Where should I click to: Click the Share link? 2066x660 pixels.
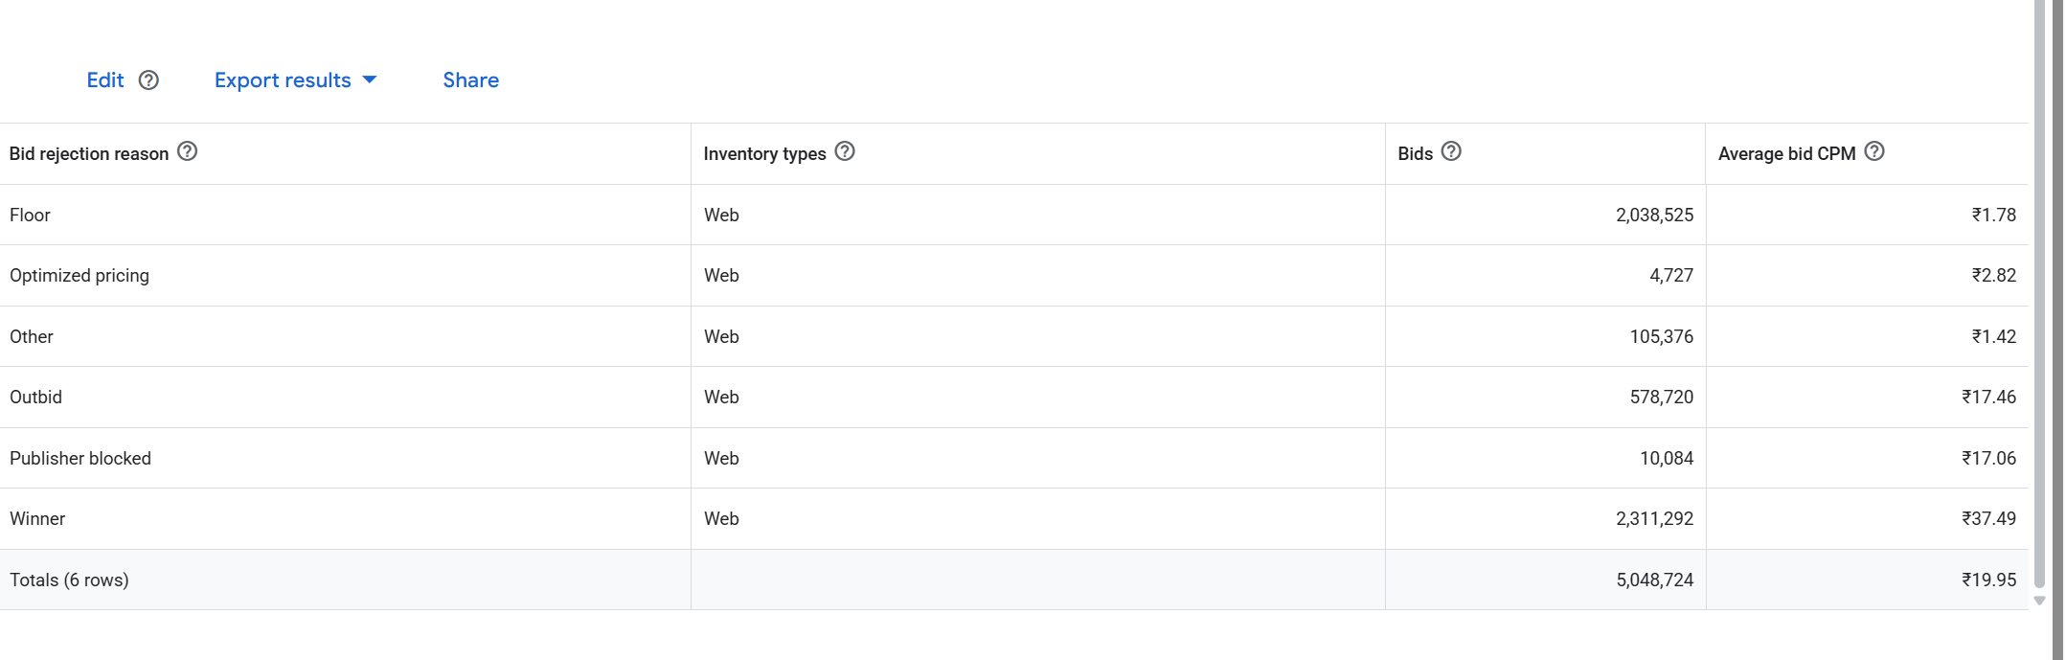point(470,80)
